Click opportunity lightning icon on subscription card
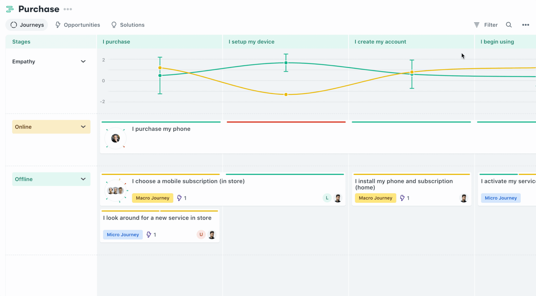Viewport: 536px width, 296px height. [179, 198]
